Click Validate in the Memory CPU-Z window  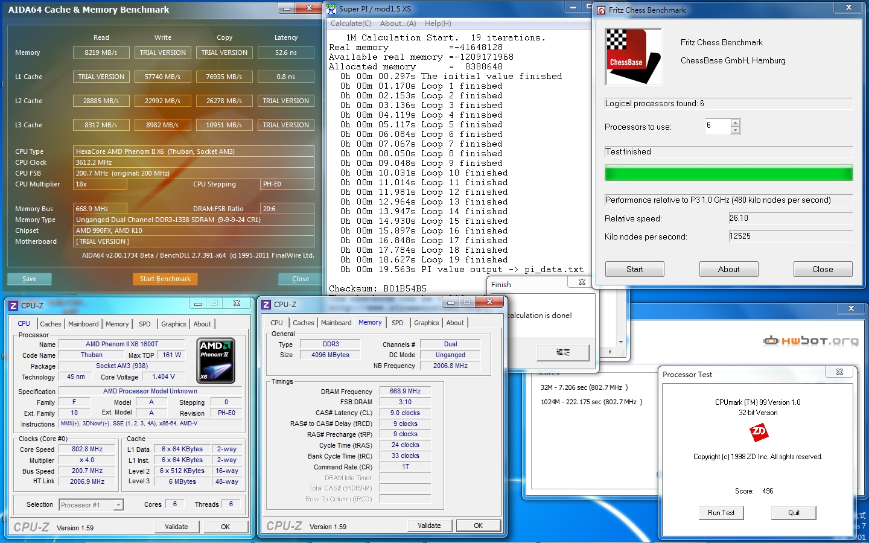(x=429, y=526)
